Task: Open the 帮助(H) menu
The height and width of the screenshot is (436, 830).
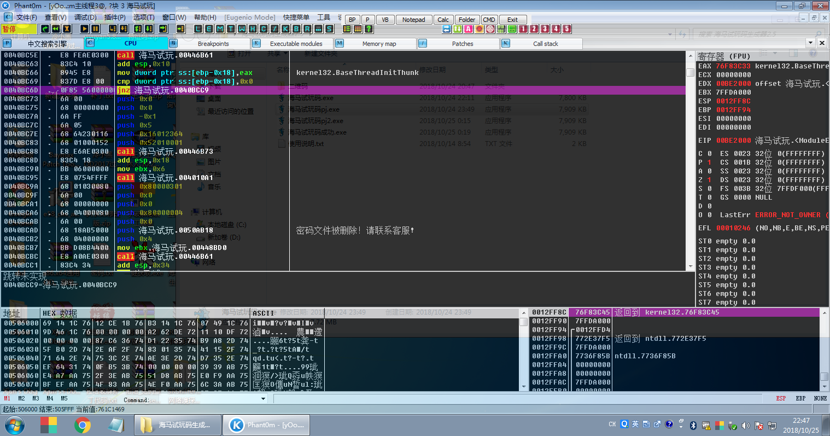Action: 205,18
